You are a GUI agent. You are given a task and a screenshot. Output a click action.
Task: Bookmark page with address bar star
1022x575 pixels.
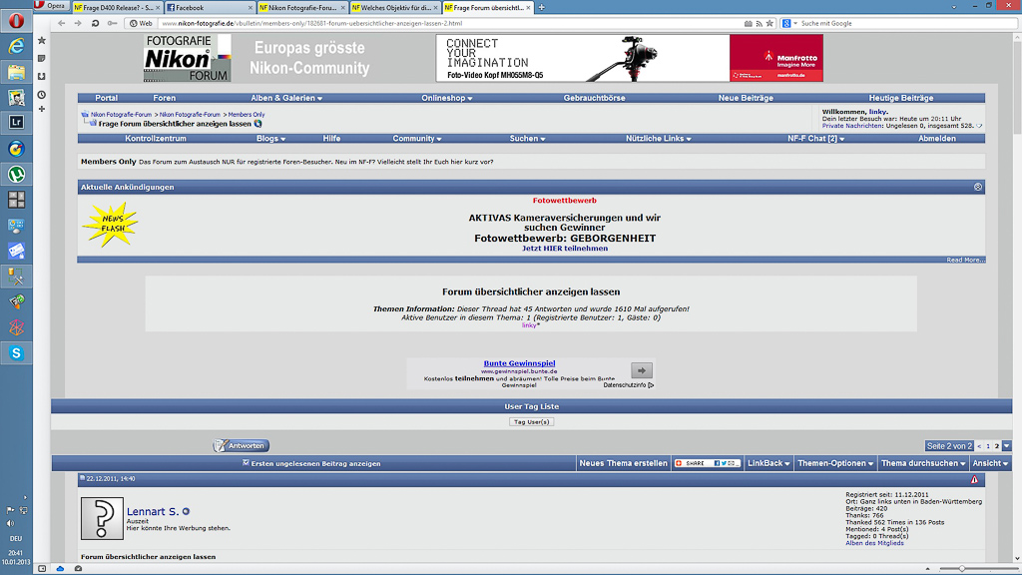coord(769,24)
